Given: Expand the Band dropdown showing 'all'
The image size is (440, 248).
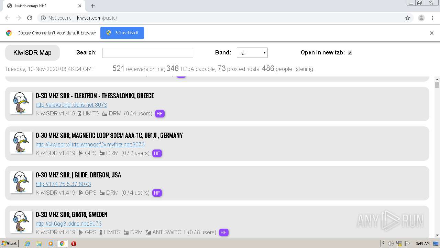Looking at the screenshot, I should (252, 53).
